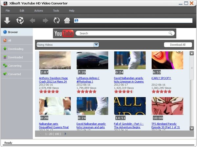
Task: Click the YouTube search magnifier icon
Action: (170, 33)
